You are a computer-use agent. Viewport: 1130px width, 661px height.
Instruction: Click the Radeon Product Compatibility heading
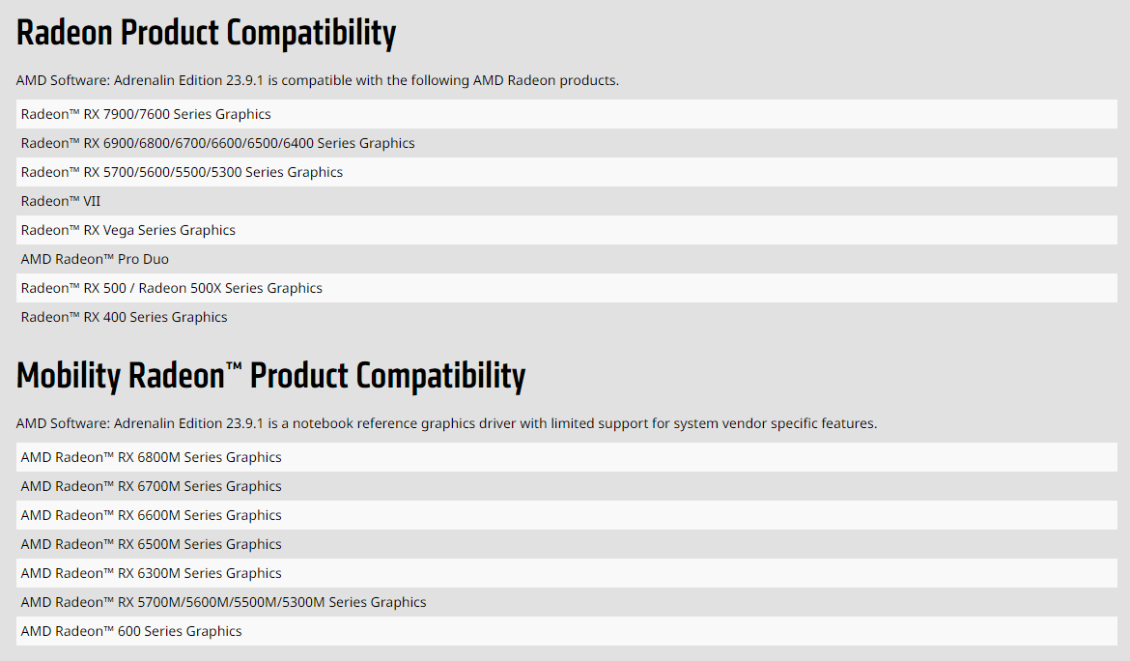[206, 33]
